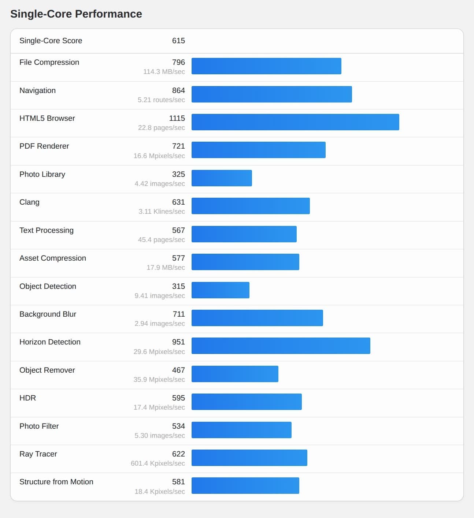Select the Photo Filter label

tap(39, 426)
